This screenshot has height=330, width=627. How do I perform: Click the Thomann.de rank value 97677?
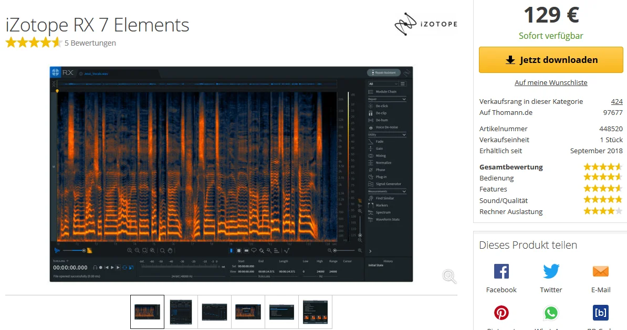[x=613, y=113]
